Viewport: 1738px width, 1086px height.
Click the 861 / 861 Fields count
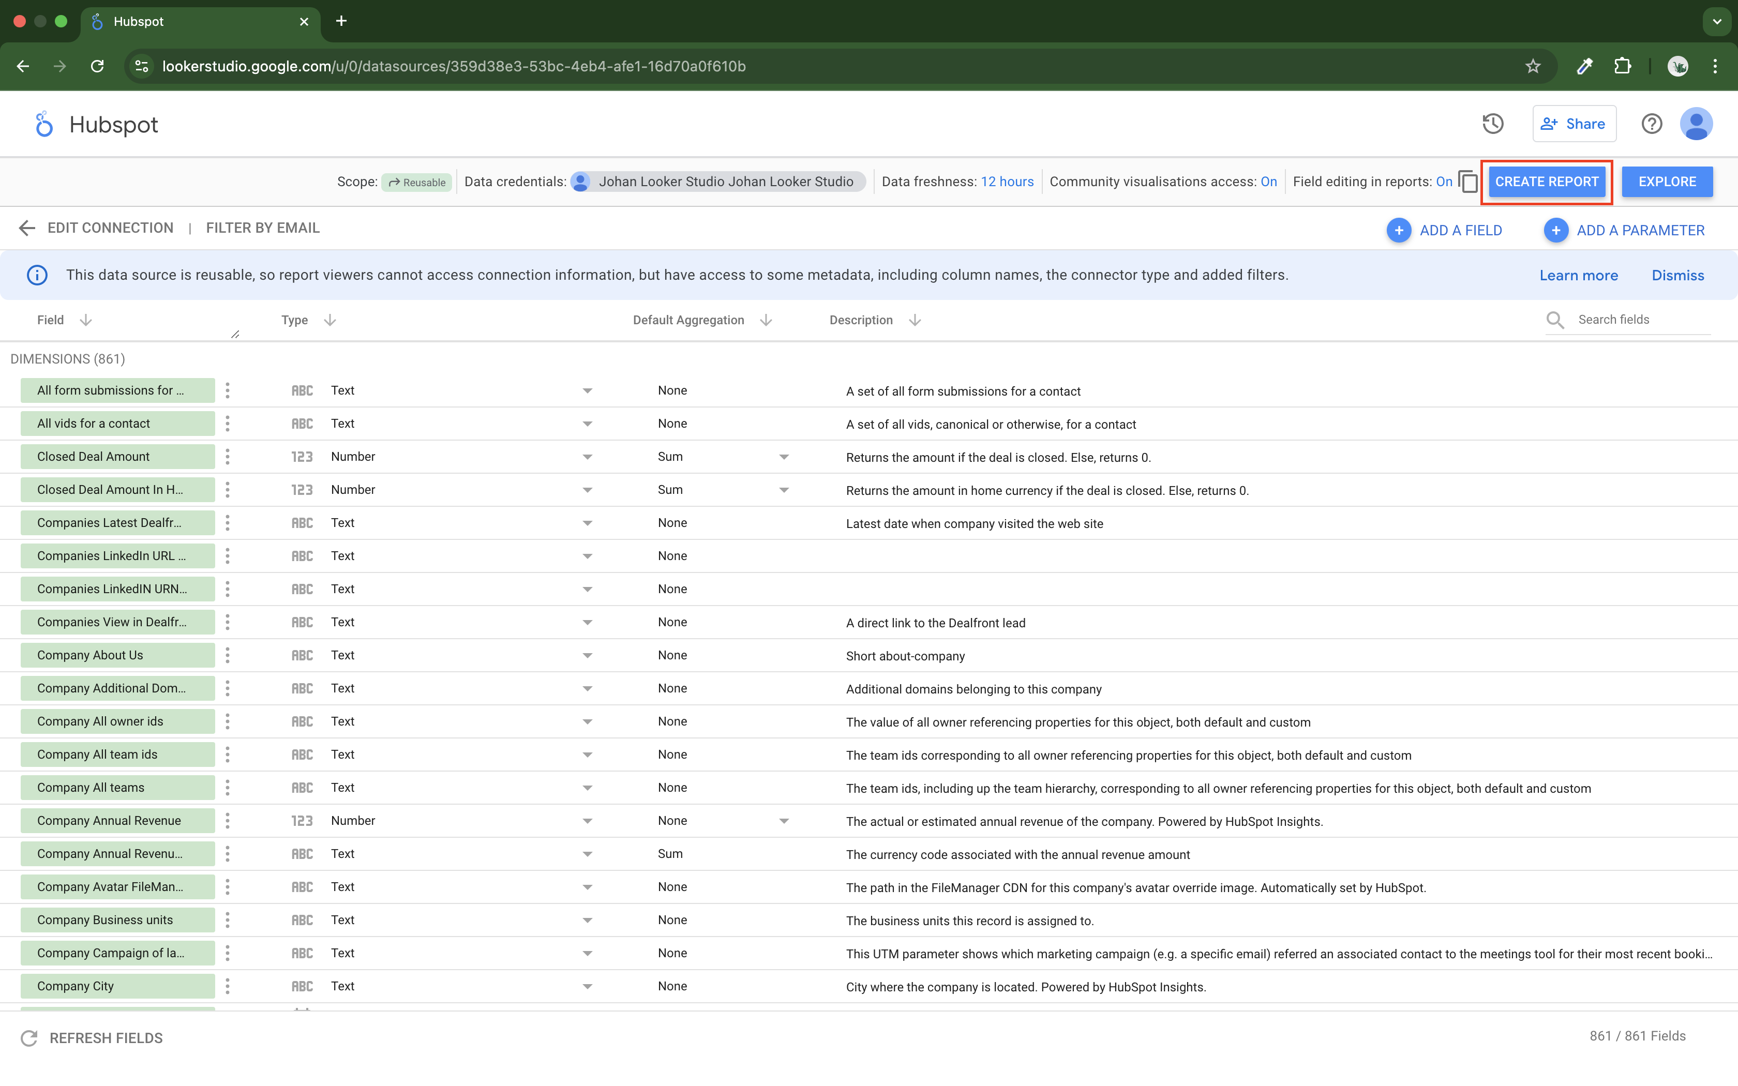(x=1638, y=1036)
